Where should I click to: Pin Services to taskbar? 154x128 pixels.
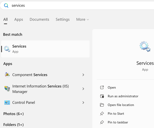tap(118, 122)
